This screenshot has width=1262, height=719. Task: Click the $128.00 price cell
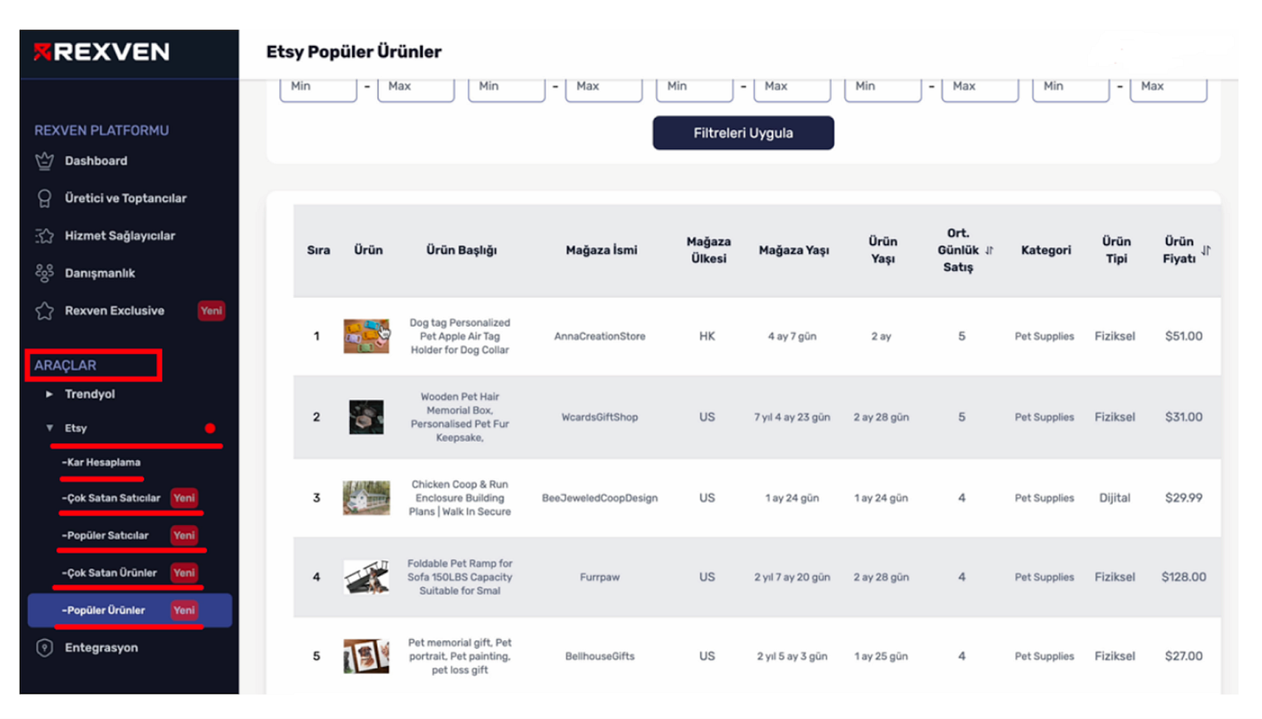pyautogui.click(x=1184, y=577)
